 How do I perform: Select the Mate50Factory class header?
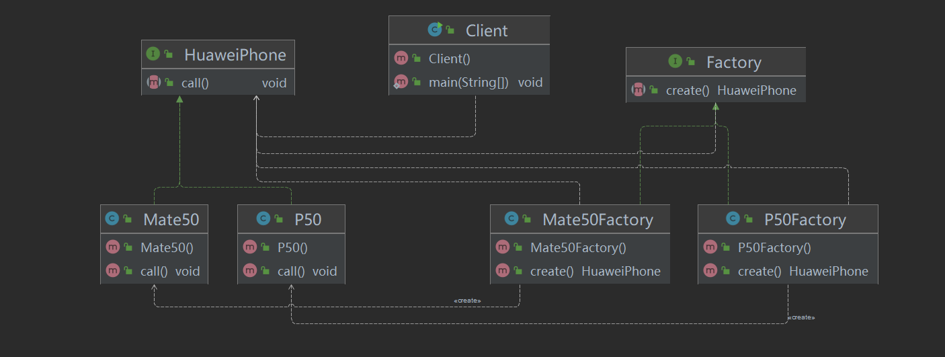(x=580, y=219)
